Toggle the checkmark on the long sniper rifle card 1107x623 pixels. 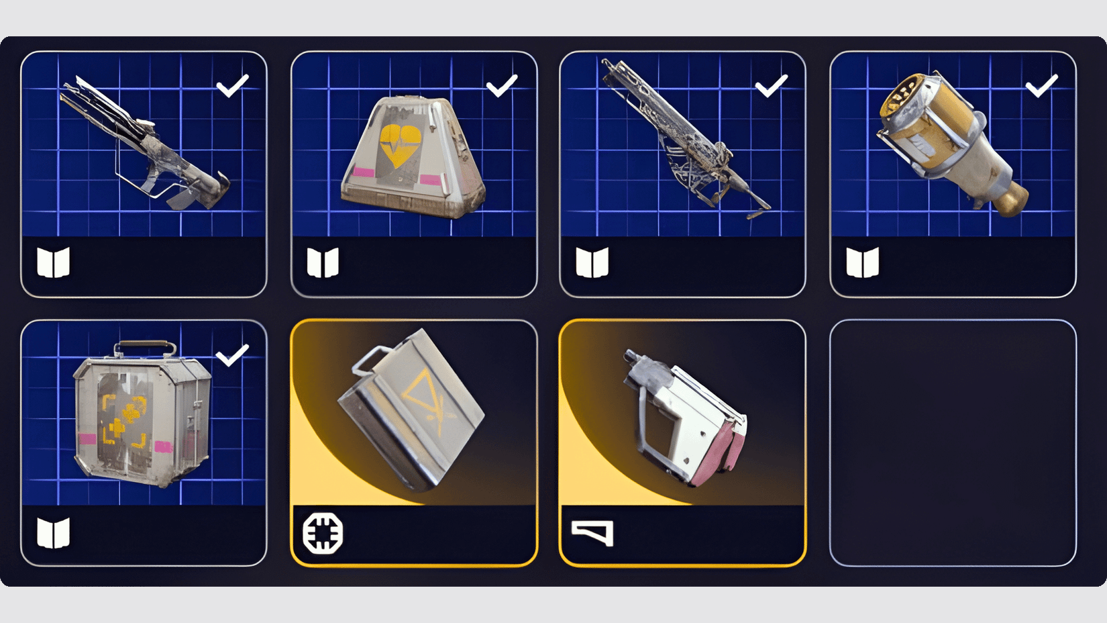772,85
